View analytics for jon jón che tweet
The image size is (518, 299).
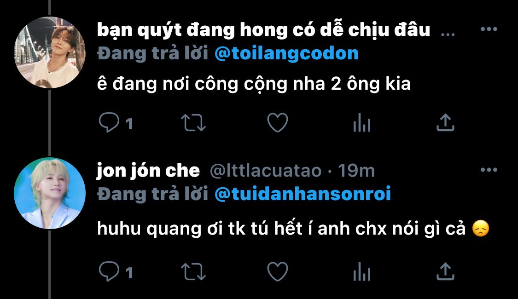tap(362, 272)
